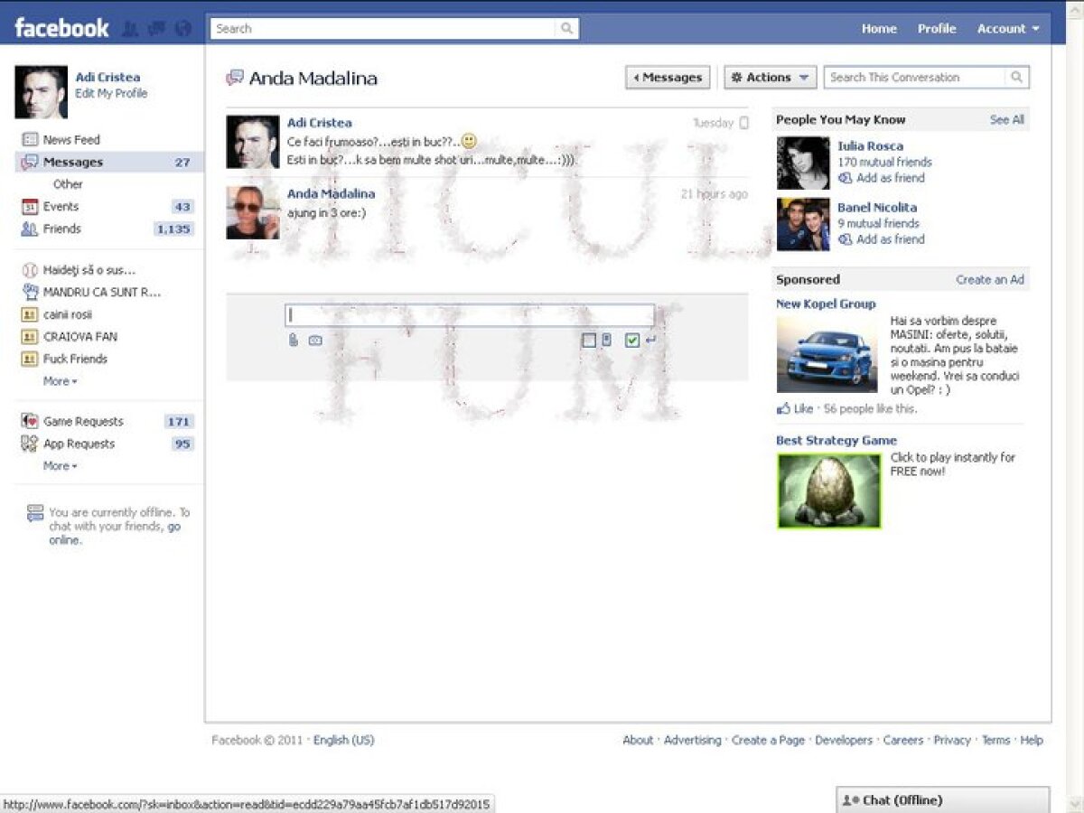Toggle the checkbox beside Tuesday's message timestamp
Viewport: 1084px width, 813px height.
click(743, 123)
